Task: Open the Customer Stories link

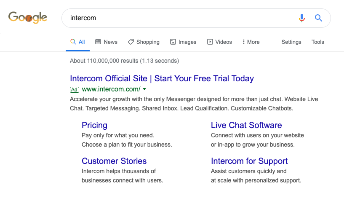Action: (x=114, y=161)
